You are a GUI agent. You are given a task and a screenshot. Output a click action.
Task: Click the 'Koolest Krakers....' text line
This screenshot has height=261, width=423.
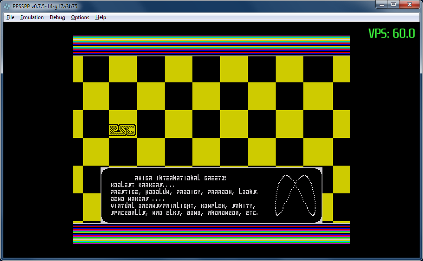click(x=143, y=185)
